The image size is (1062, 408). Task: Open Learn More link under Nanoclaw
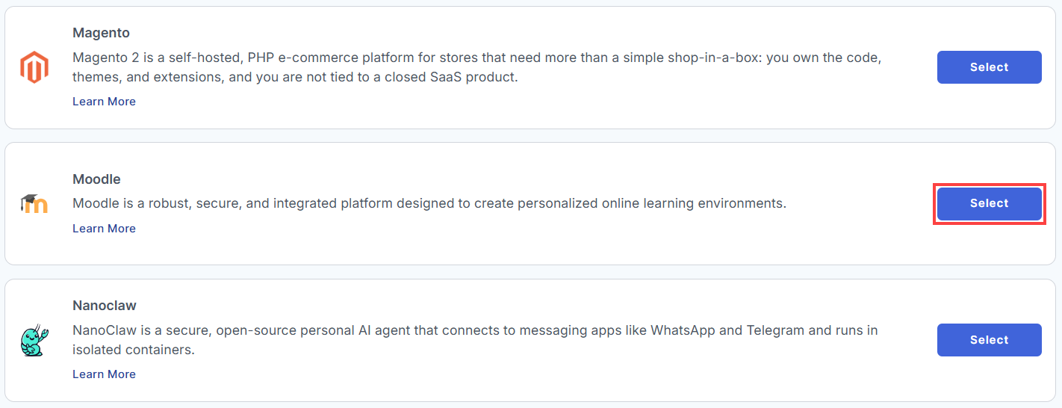pos(104,374)
